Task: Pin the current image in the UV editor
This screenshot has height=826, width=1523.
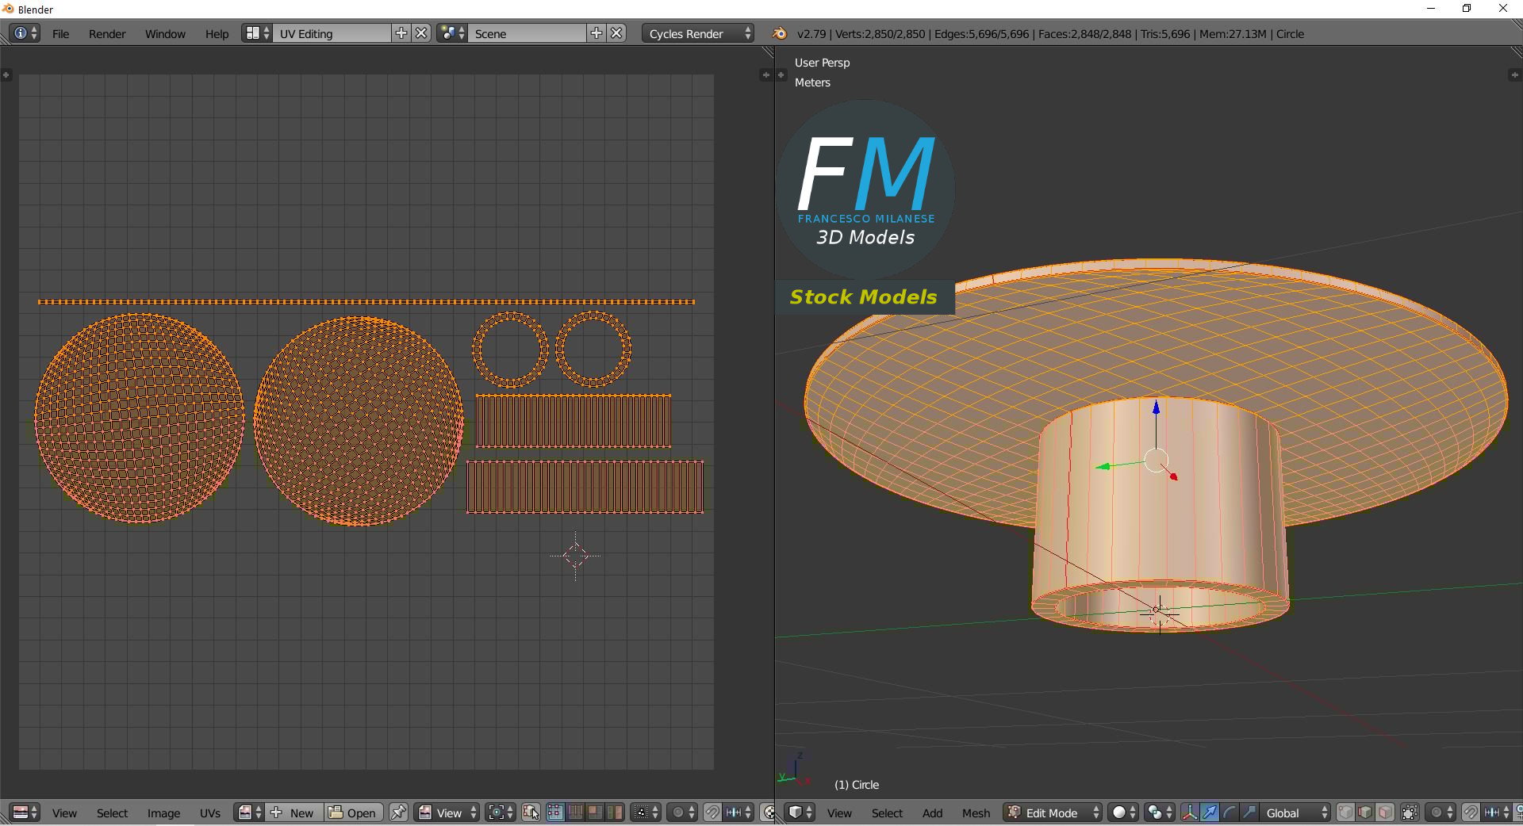Action: [x=398, y=813]
